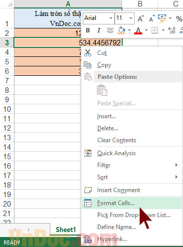Click the scissors Cut icon
The height and width of the screenshot is (247, 183).
click(88, 53)
